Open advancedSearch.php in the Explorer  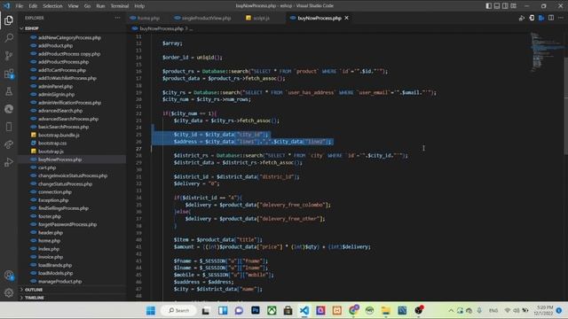[x=60, y=111]
